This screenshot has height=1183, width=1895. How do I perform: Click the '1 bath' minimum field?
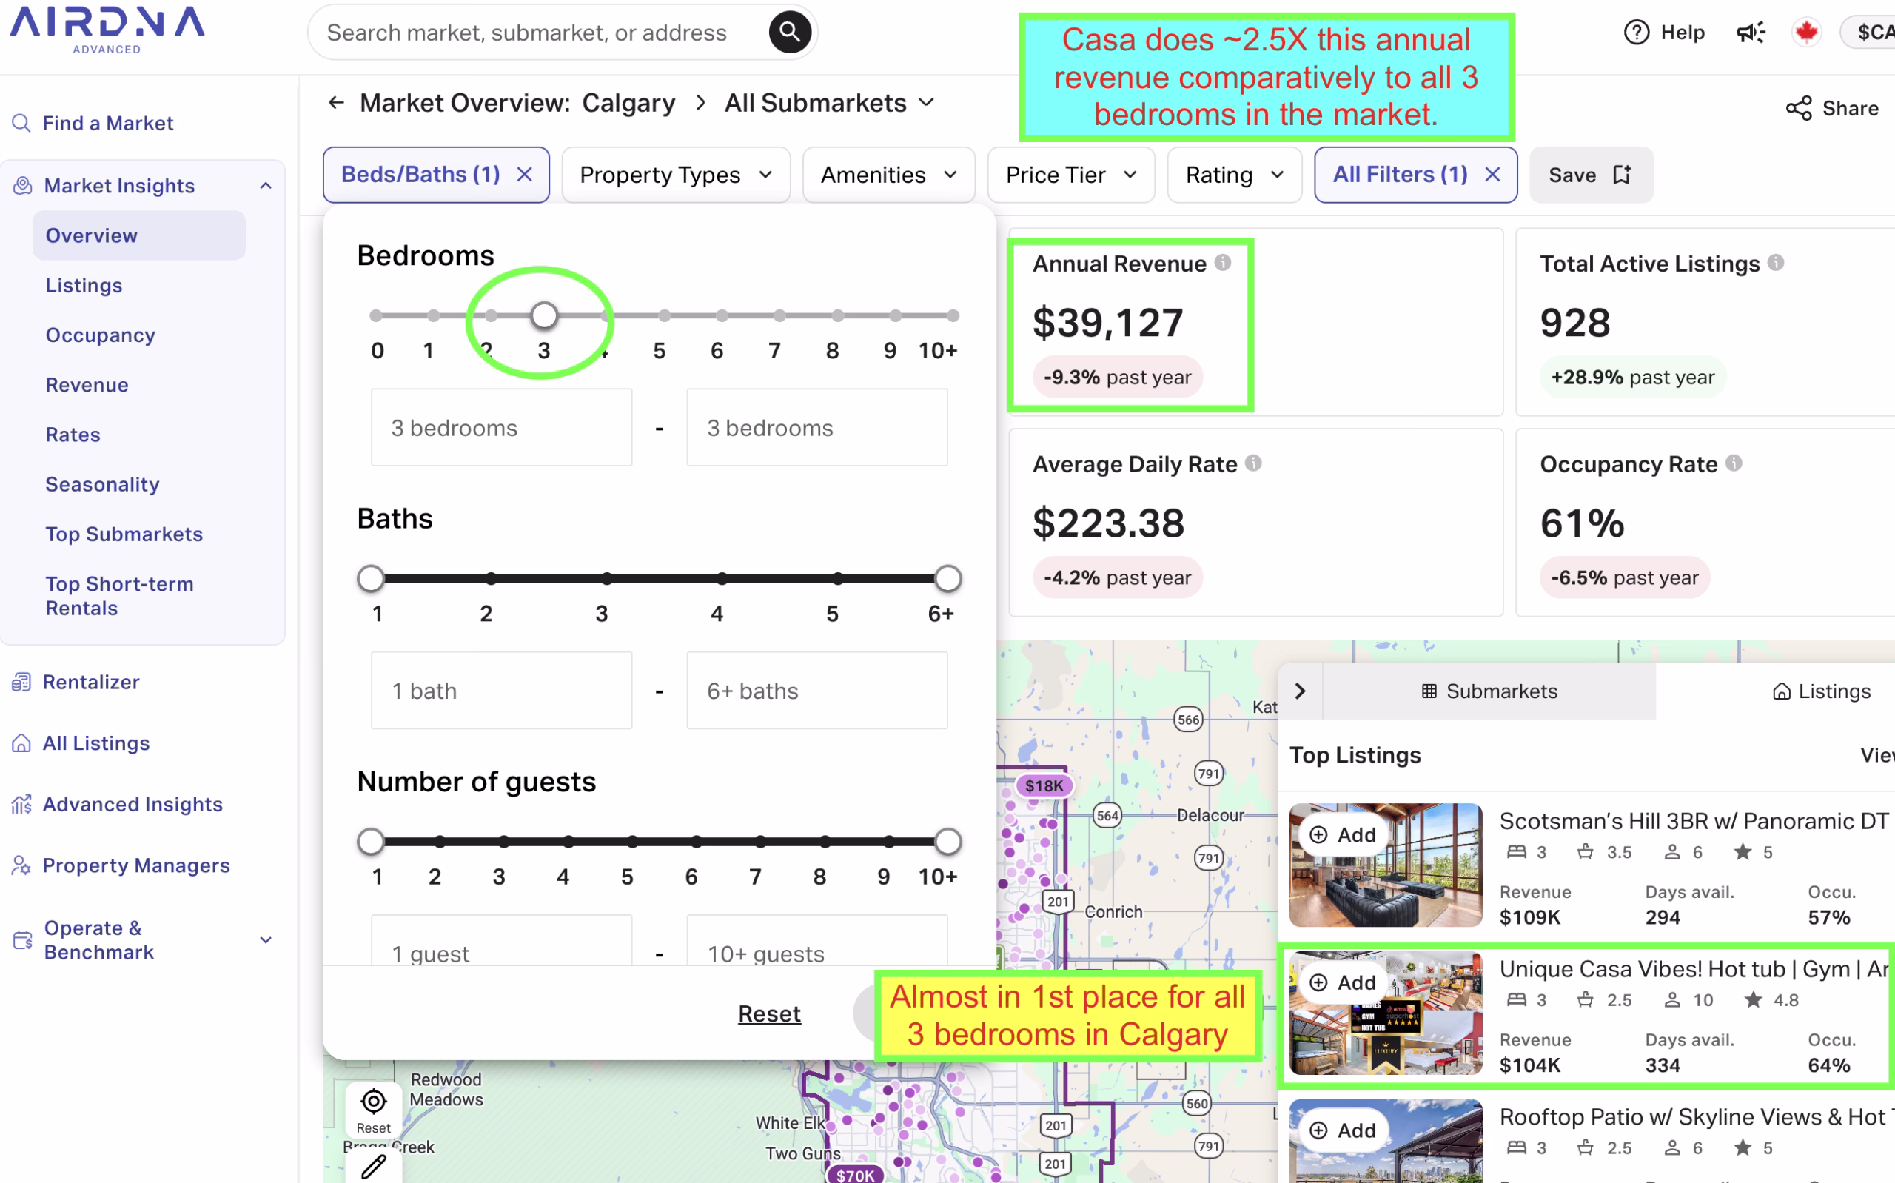(x=501, y=691)
